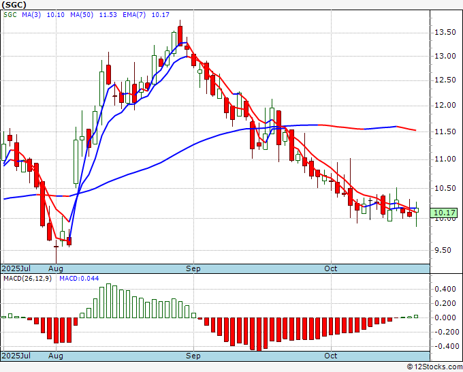Click the 13.50 price axis label
The image size is (463, 372).
[445, 32]
